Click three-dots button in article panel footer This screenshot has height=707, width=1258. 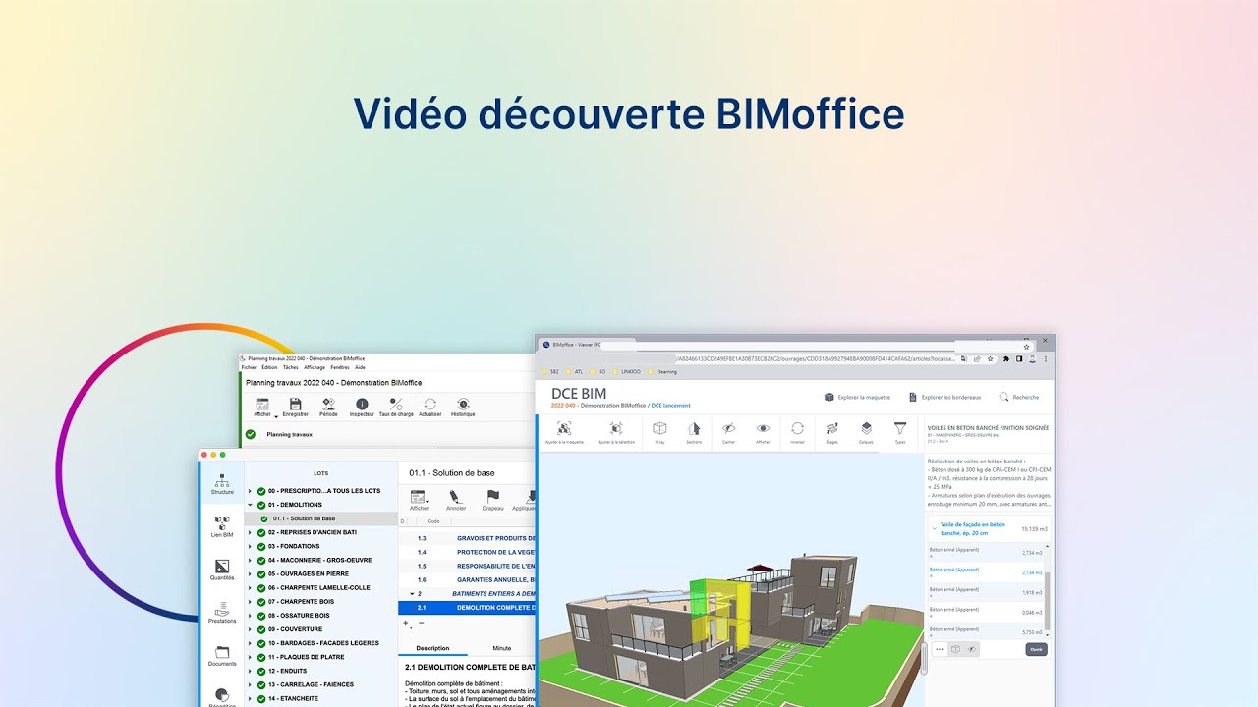(x=939, y=649)
